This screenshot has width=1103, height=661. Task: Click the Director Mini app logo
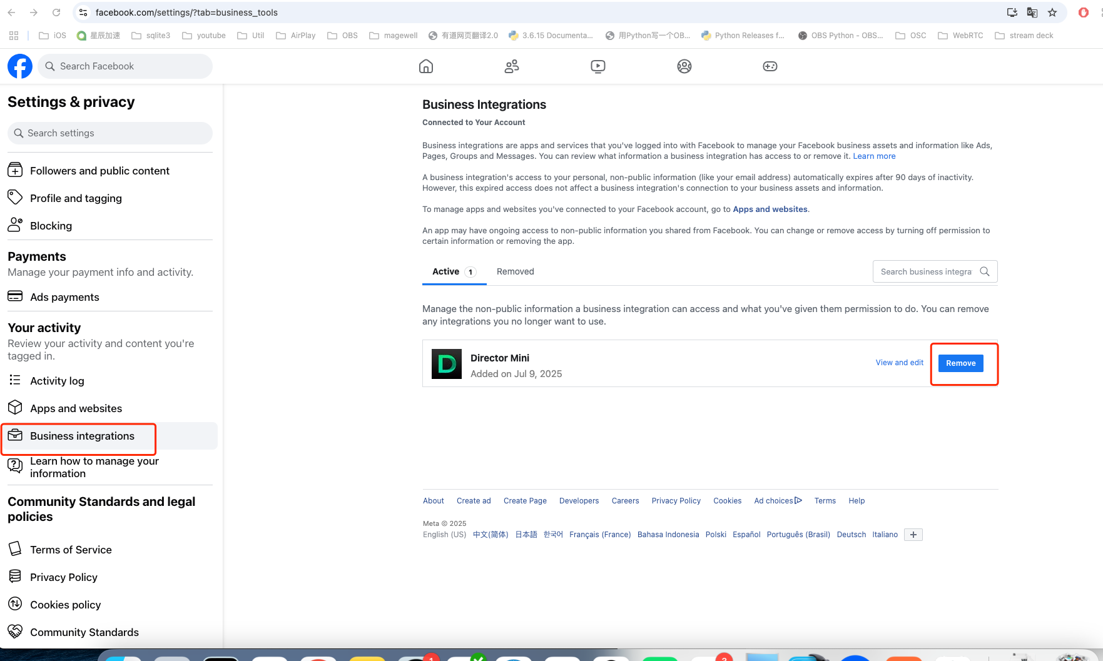(x=447, y=364)
